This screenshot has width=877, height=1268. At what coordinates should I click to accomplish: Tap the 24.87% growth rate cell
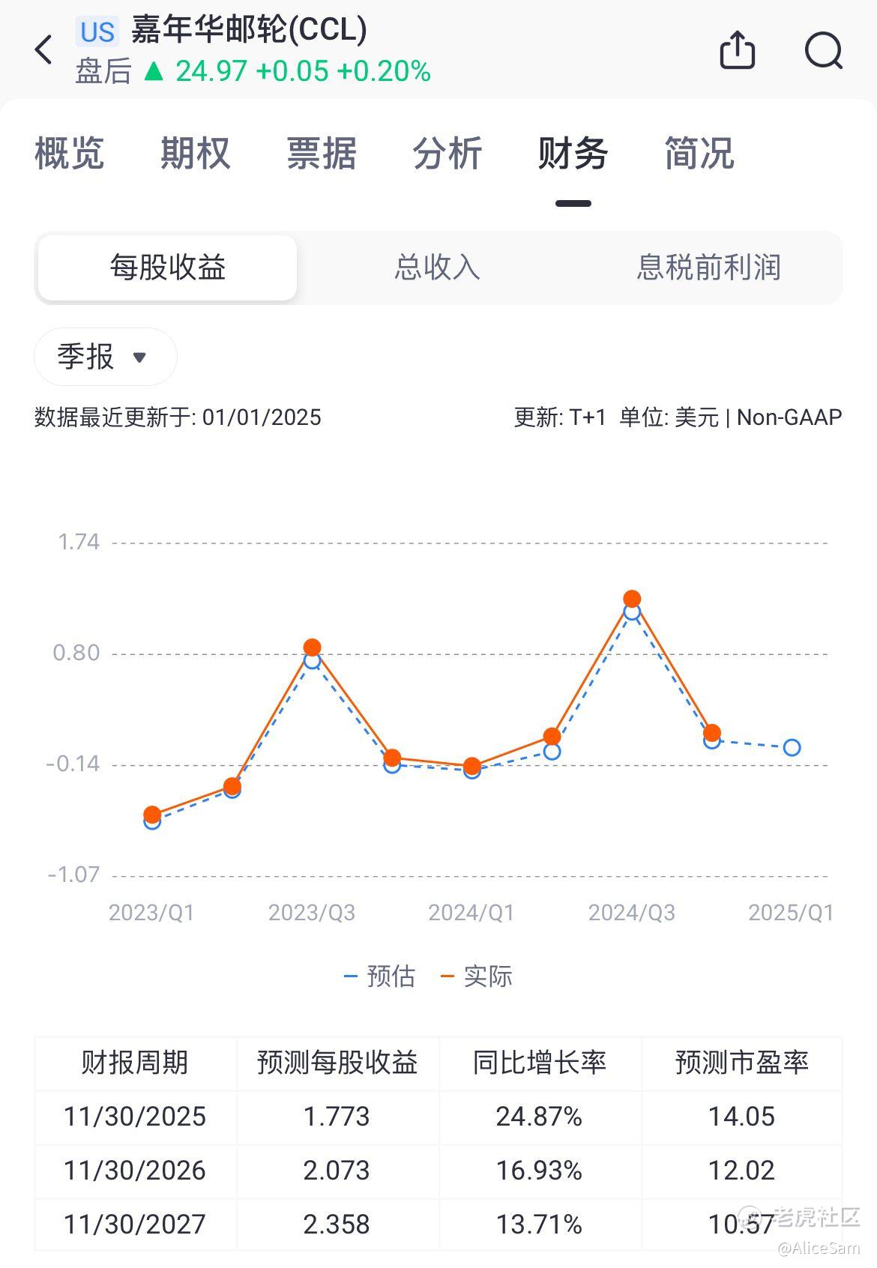[x=539, y=1117]
